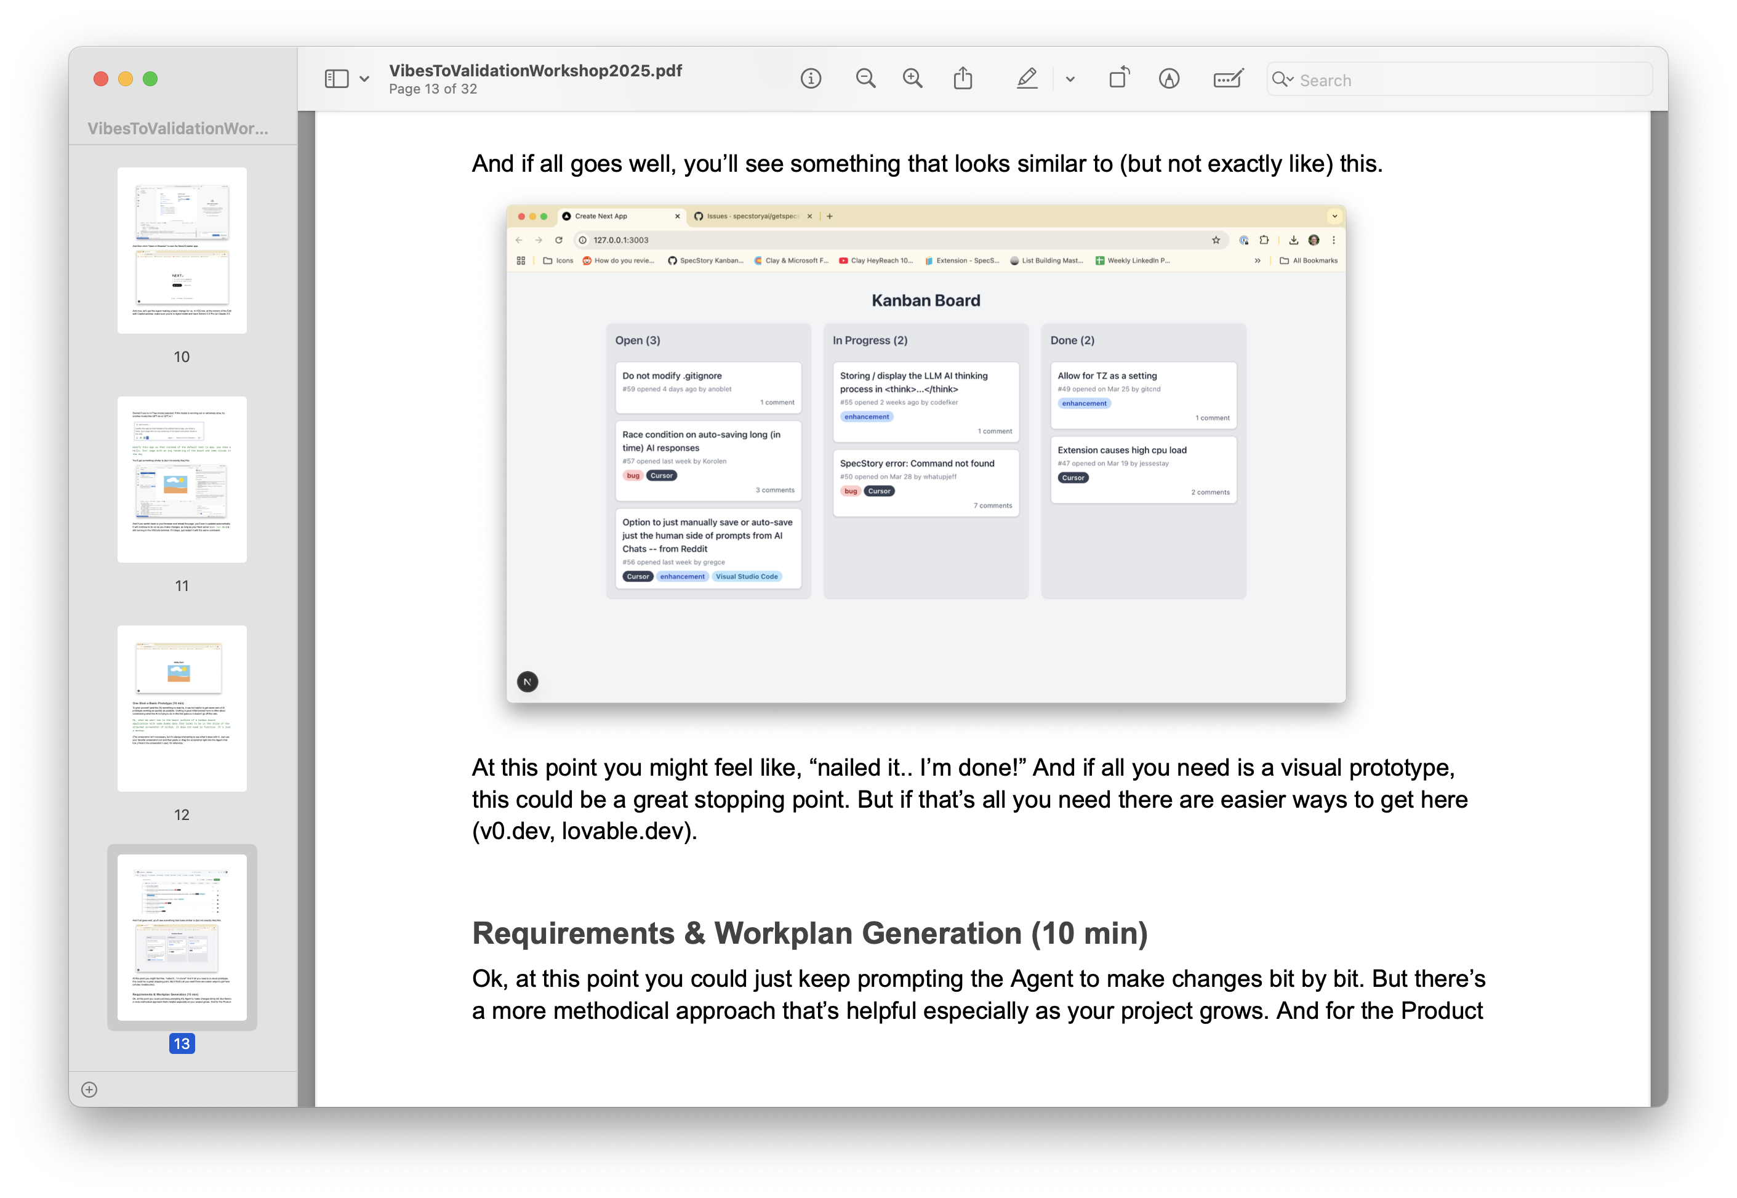Zoom in with the magnifier plus icon
Screen dimensions: 1737x1198
point(912,79)
